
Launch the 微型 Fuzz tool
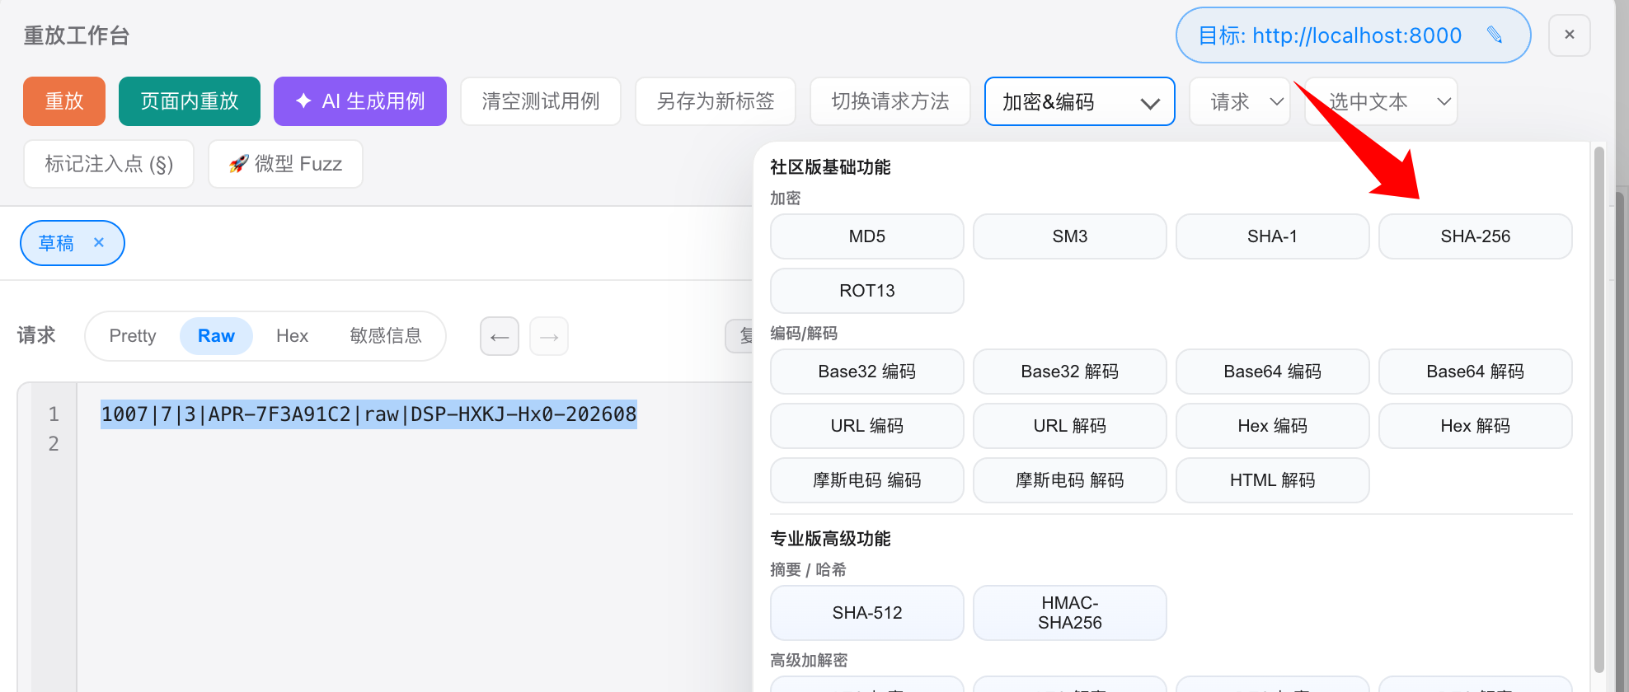click(x=285, y=164)
